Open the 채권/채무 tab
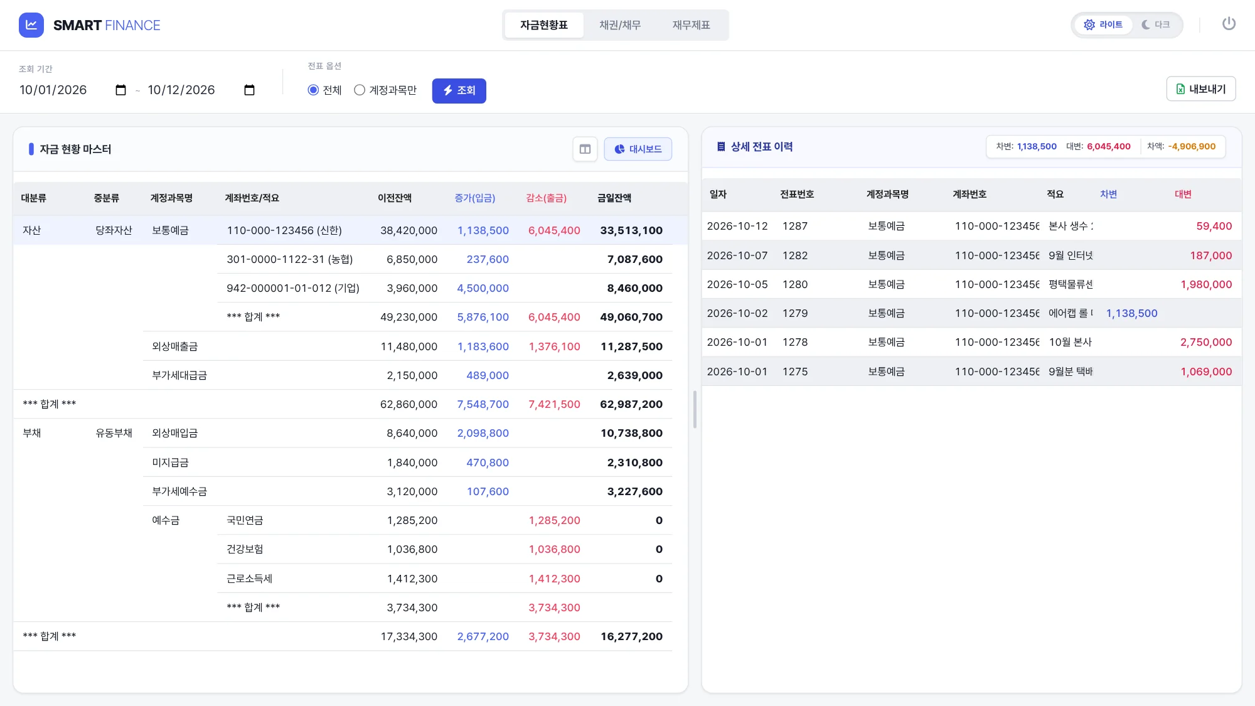Viewport: 1255px width, 706px height. click(620, 25)
